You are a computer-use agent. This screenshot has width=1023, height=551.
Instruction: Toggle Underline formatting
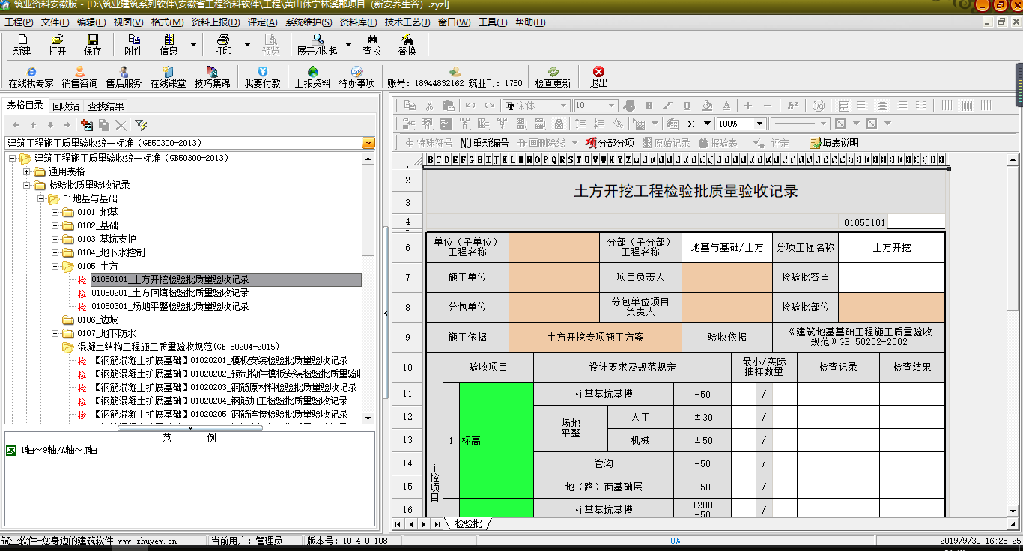pyautogui.click(x=687, y=106)
